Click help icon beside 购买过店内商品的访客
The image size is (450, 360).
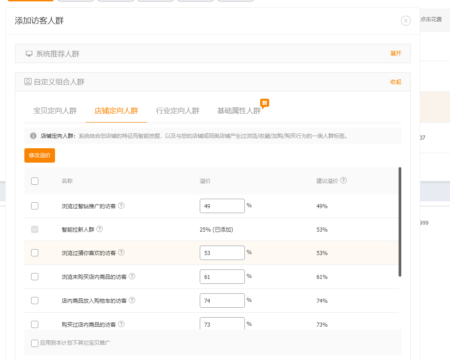pos(121,324)
